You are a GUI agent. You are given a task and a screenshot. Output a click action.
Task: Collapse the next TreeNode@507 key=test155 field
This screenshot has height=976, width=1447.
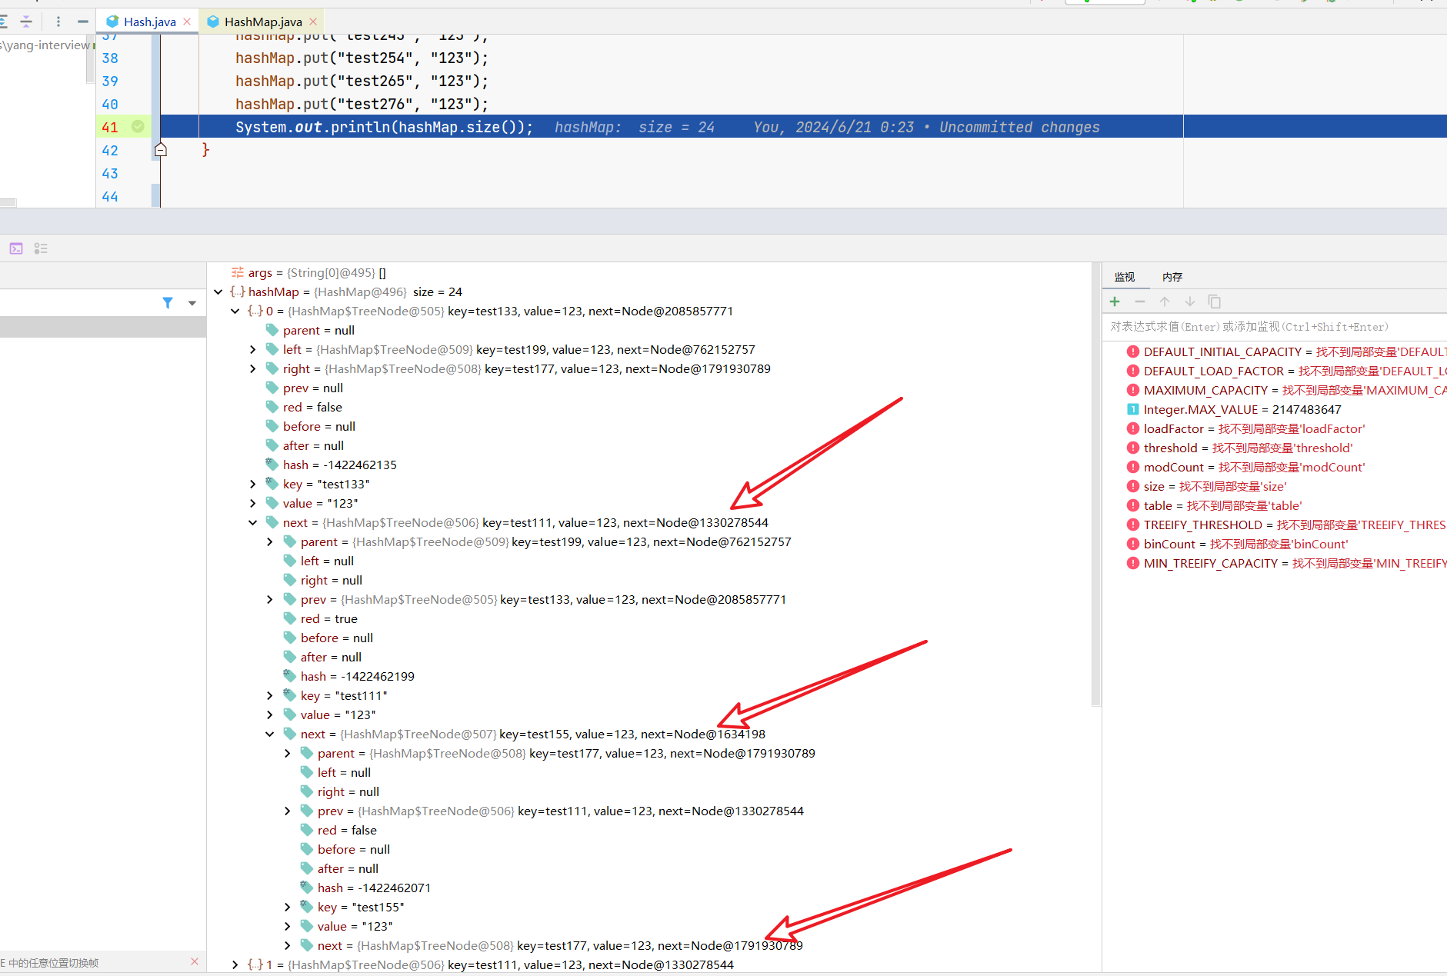point(270,734)
